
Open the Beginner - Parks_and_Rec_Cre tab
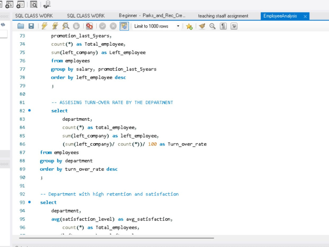pyautogui.click(x=152, y=16)
